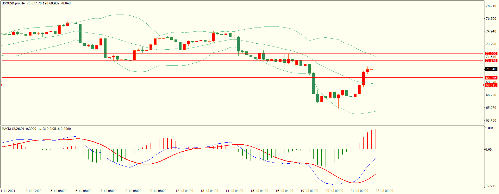Click the 68.011 support level label

(x=491, y=85)
